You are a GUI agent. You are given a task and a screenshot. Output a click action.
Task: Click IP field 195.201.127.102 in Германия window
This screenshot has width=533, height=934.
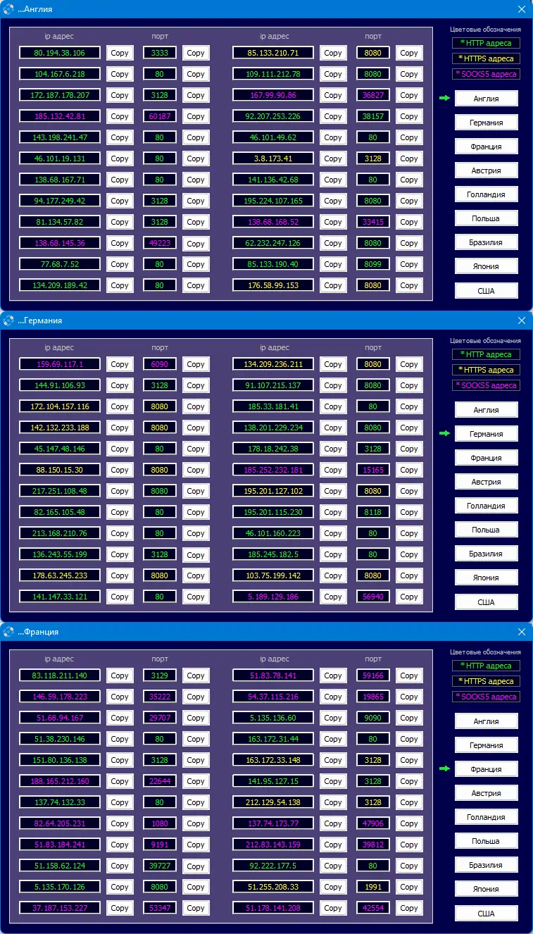[x=273, y=491]
